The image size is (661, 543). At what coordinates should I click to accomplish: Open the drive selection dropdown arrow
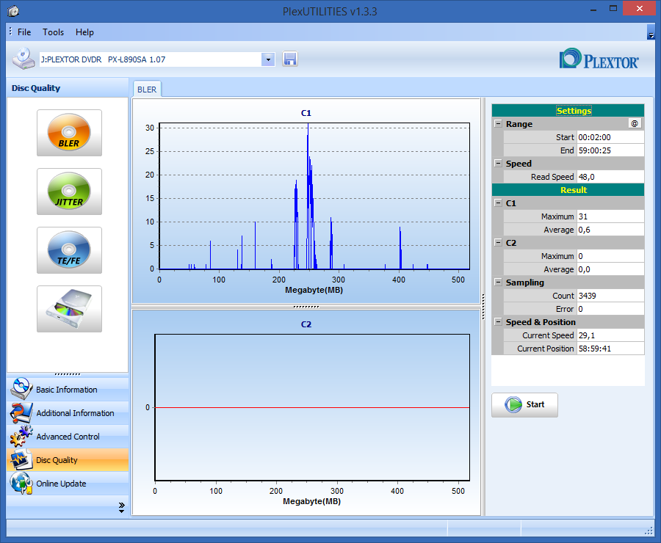(268, 59)
